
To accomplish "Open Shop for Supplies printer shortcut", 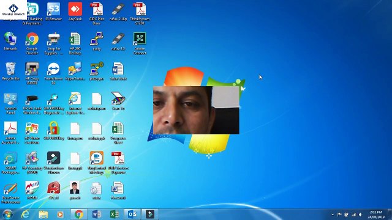I will (53, 43).
